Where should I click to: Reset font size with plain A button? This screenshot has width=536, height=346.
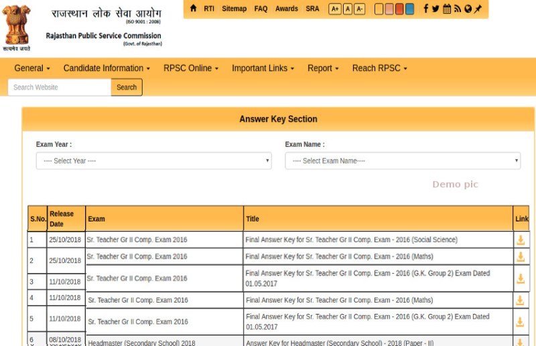pos(347,9)
